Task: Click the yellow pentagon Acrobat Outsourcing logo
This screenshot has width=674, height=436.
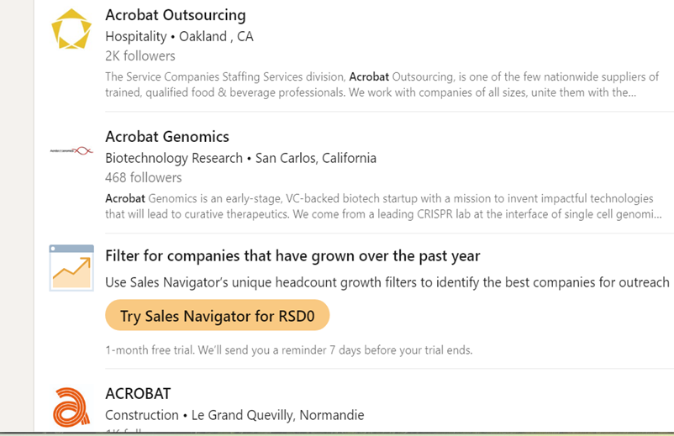Action: pos(71,29)
